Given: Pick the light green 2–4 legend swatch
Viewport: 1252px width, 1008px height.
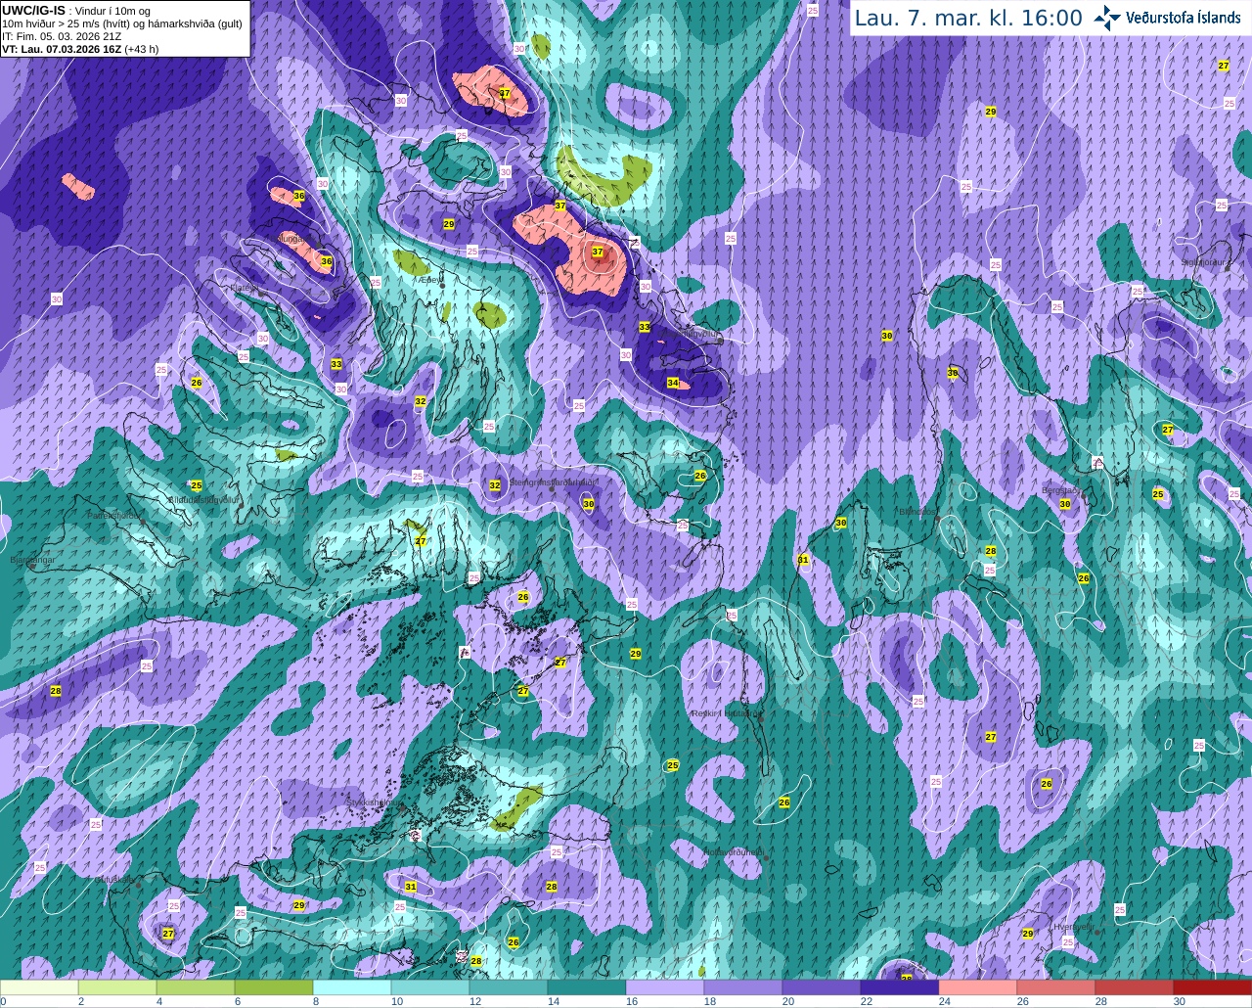Looking at the screenshot, I should 117,987.
